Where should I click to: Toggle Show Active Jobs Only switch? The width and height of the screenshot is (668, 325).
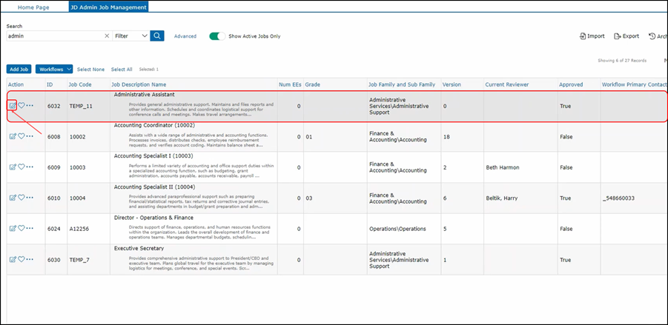pos(217,36)
